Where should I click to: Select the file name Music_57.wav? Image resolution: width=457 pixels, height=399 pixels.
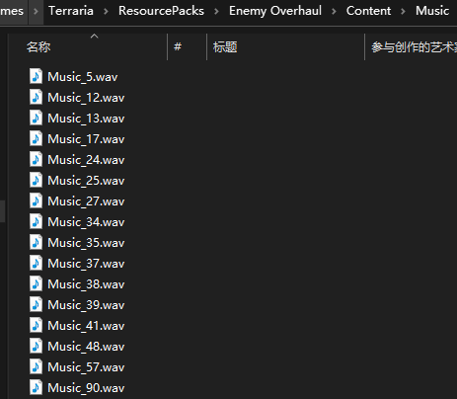pos(86,367)
